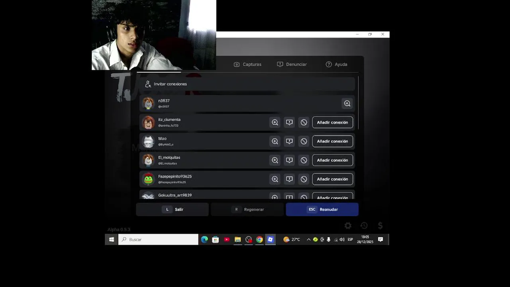Click Invitar conexiones row
This screenshot has height=287, width=510.
pos(247,84)
